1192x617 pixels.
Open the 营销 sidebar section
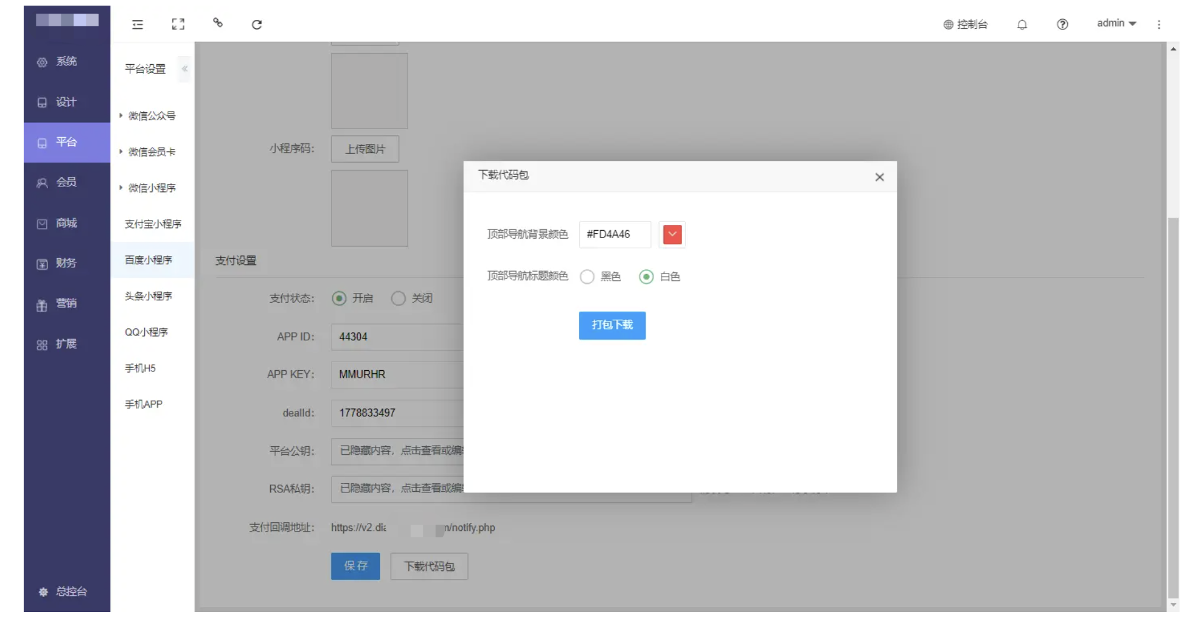click(x=67, y=304)
